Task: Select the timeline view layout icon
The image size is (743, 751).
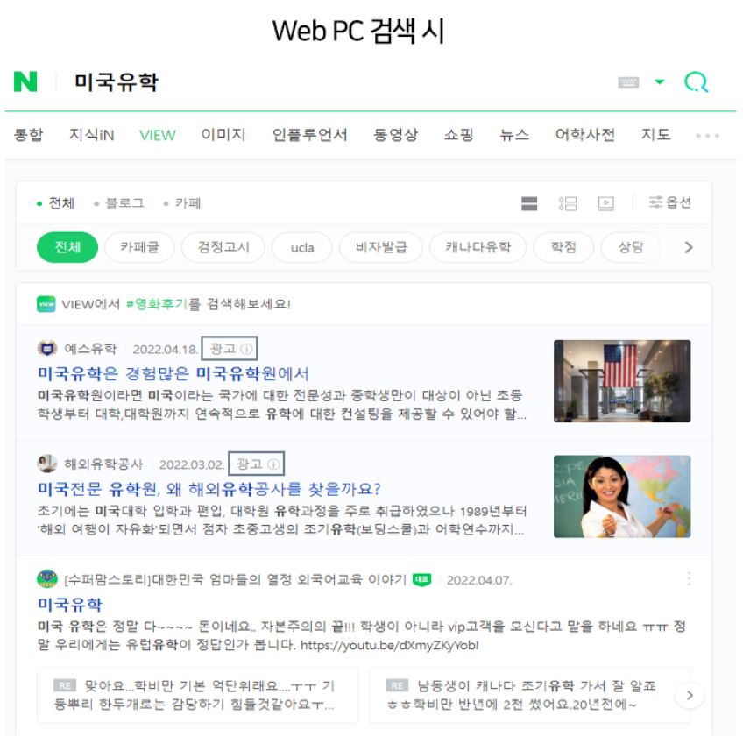Action: click(568, 203)
